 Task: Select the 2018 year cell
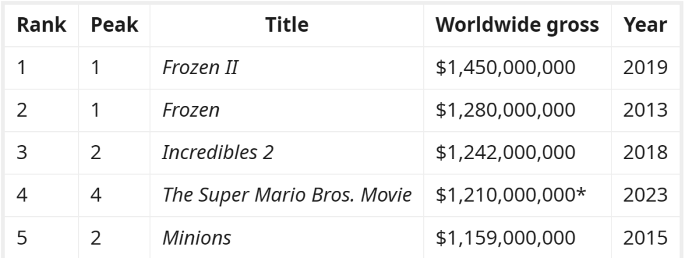coord(645,153)
